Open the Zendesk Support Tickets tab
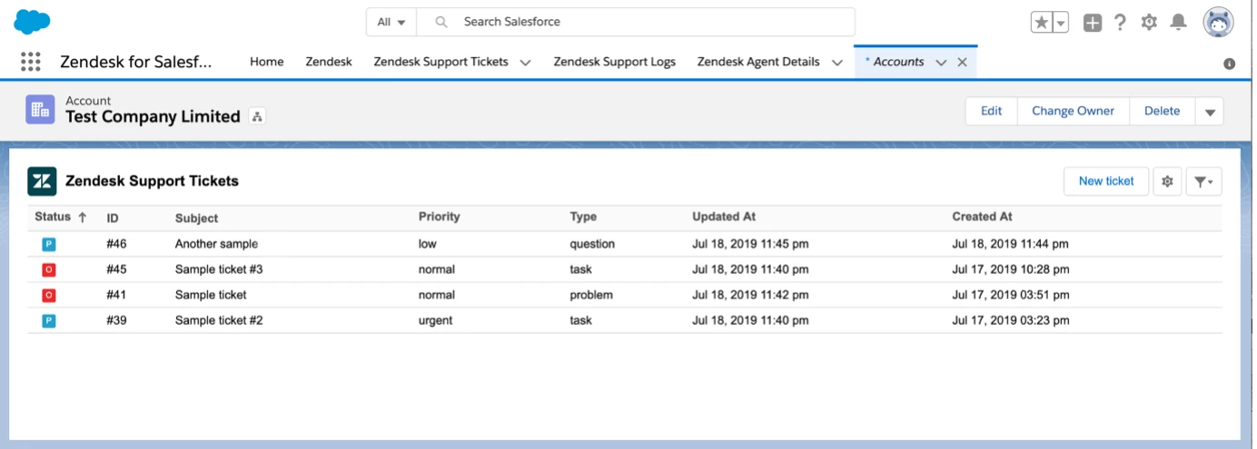Viewport: 1257px width, 449px height. click(x=440, y=62)
